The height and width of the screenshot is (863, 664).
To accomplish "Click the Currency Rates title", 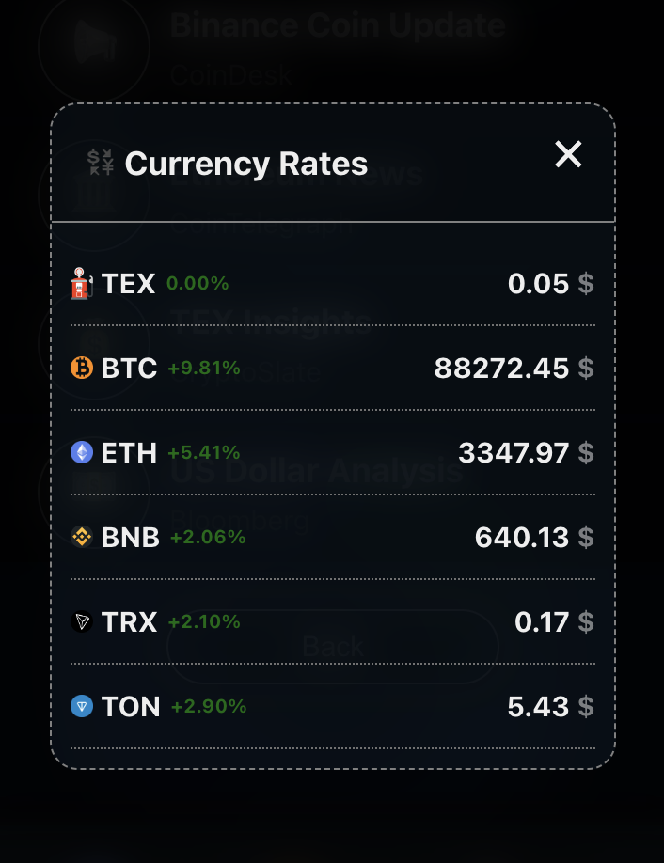I will click(246, 164).
